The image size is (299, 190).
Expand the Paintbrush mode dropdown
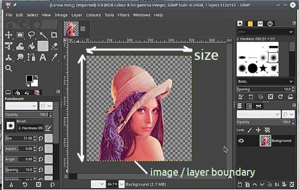[x=21, y=106]
